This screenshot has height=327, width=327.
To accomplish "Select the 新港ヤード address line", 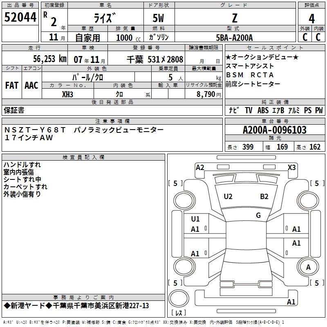I will [76, 306].
